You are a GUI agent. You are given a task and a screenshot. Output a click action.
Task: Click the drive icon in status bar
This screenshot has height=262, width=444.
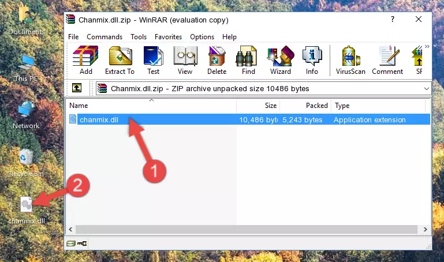coord(71,244)
